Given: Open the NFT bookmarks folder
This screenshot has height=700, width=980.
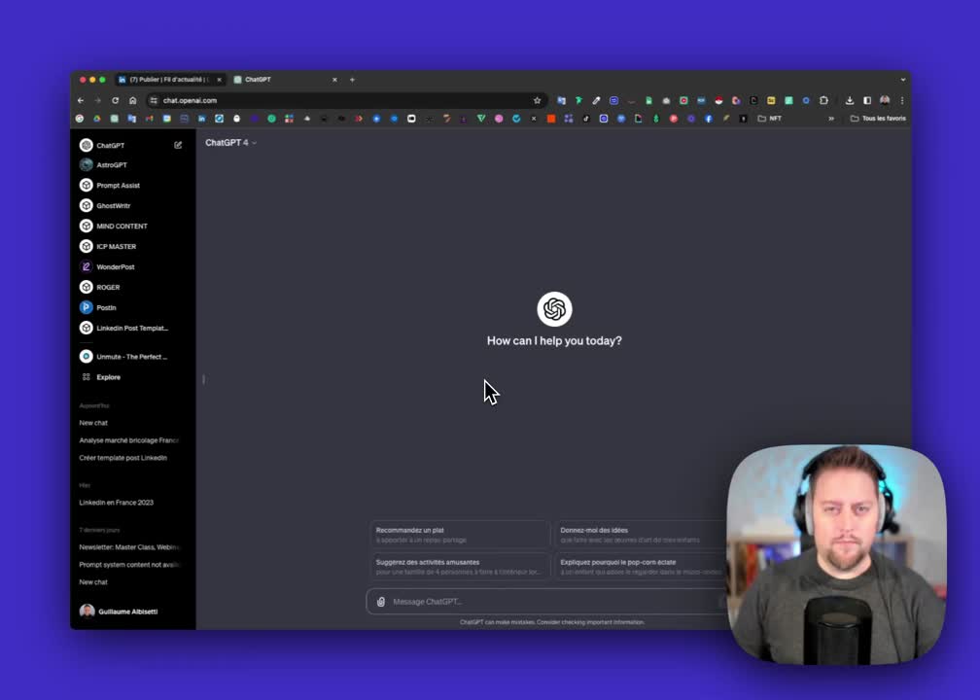Looking at the screenshot, I should [x=769, y=119].
